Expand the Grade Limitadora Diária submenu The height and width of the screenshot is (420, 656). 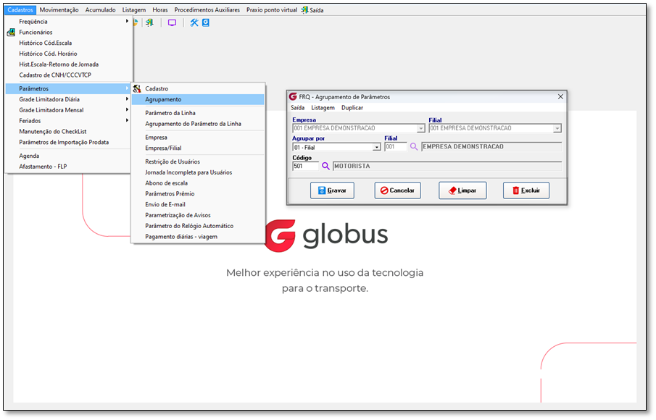[x=69, y=99]
